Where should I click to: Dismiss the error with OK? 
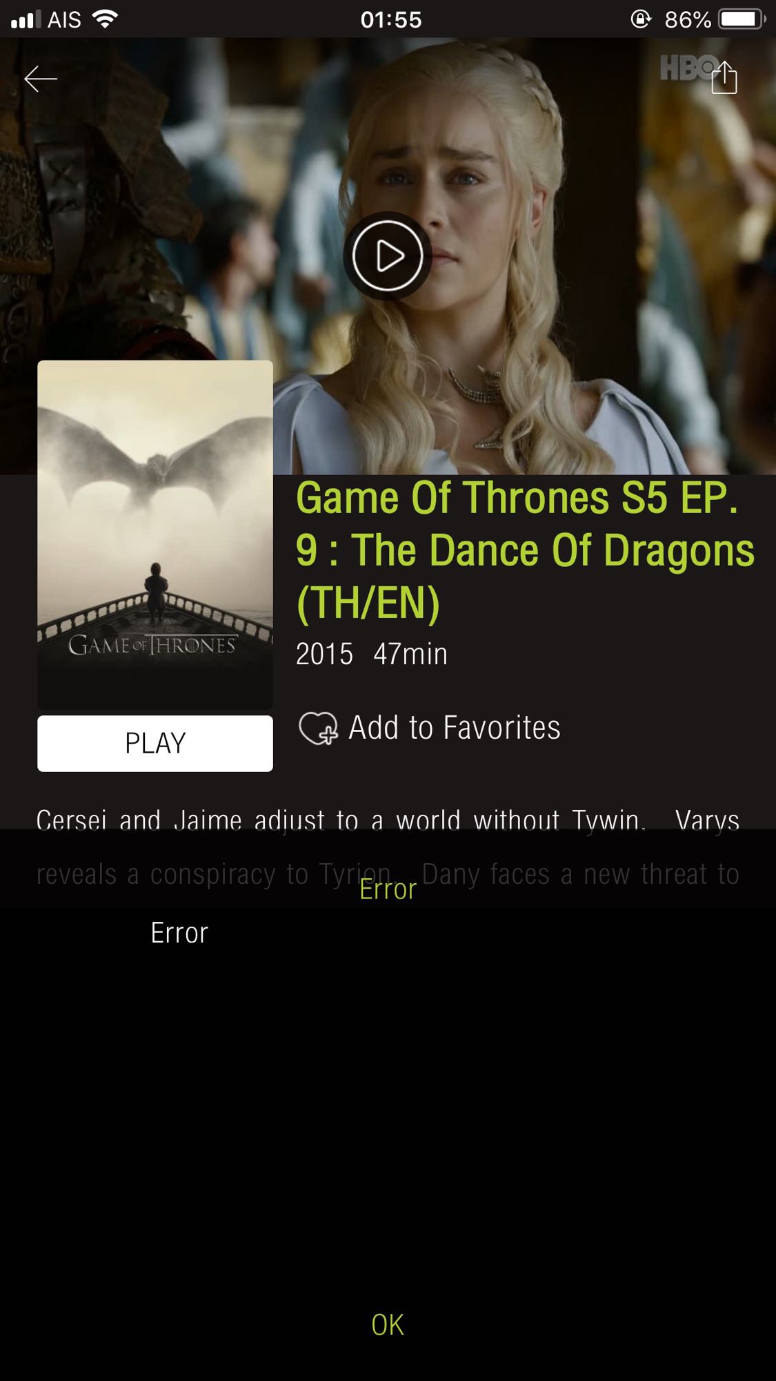click(x=388, y=1325)
